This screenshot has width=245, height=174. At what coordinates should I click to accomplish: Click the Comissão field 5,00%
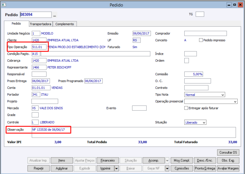194,74
